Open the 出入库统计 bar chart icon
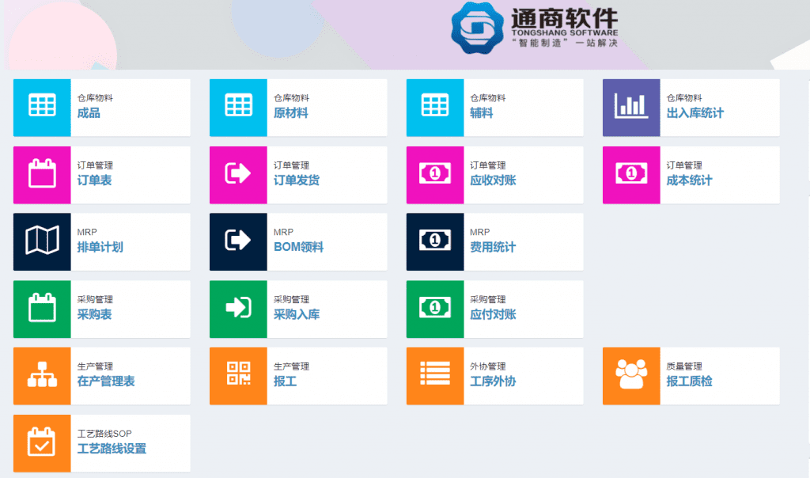 631,107
